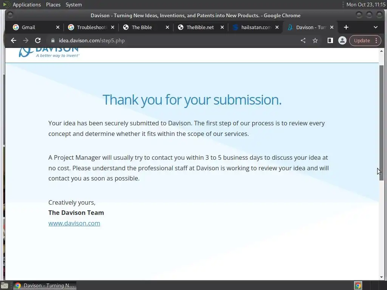
Task: Click the address bar URL
Action: pyautogui.click(x=91, y=40)
